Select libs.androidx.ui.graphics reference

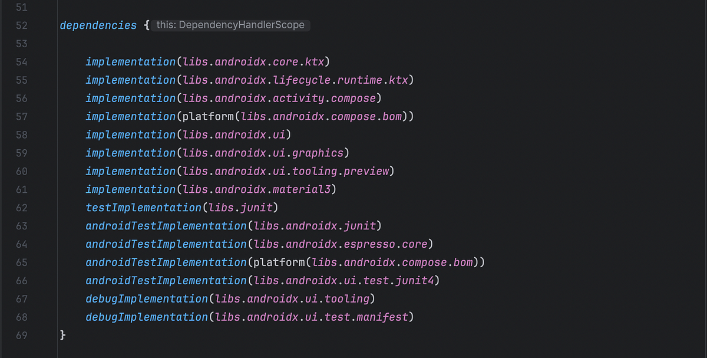click(x=265, y=153)
